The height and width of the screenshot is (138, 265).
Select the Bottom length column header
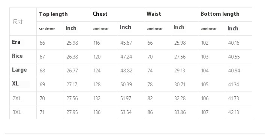[x=220, y=14]
